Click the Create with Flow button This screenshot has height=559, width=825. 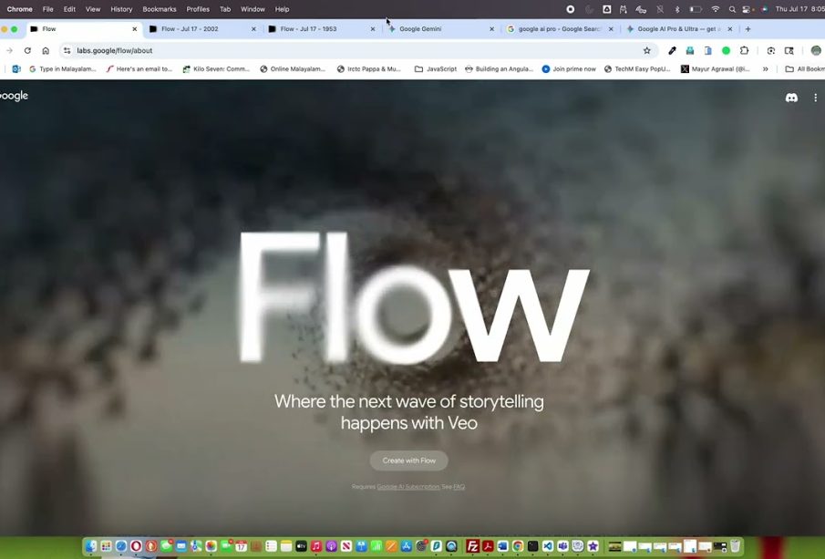(x=408, y=461)
